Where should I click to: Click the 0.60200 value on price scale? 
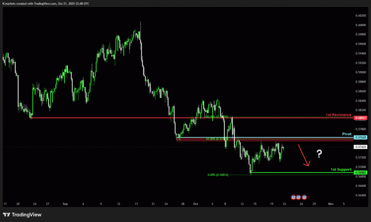[360, 16]
